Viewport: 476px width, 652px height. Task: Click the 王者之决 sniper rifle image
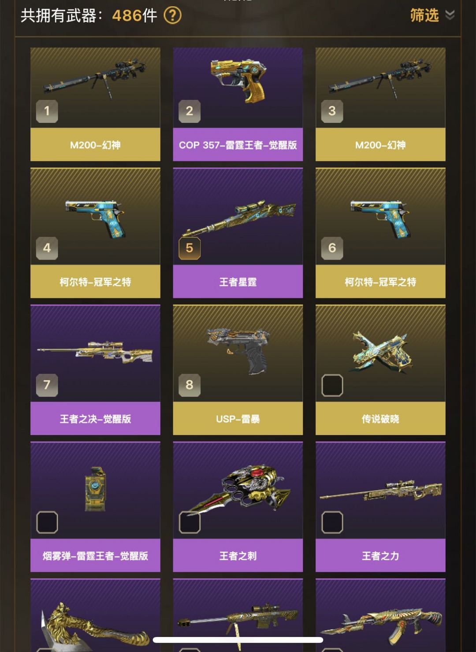click(x=95, y=352)
